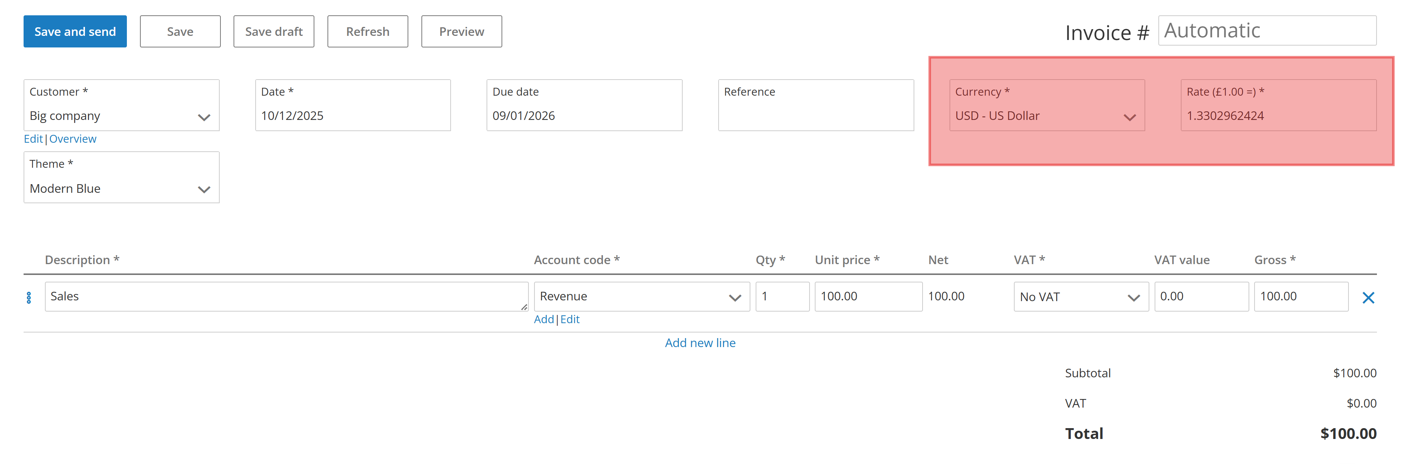This screenshot has width=1402, height=464.
Task: Click the Sales description resize grip
Action: pyautogui.click(x=524, y=307)
